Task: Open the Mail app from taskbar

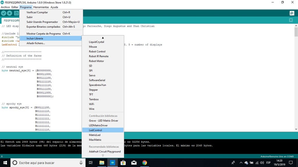Action: pyautogui.click(x=134, y=163)
